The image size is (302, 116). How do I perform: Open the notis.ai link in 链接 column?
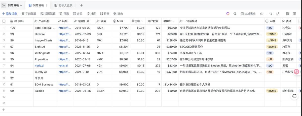click(63, 65)
